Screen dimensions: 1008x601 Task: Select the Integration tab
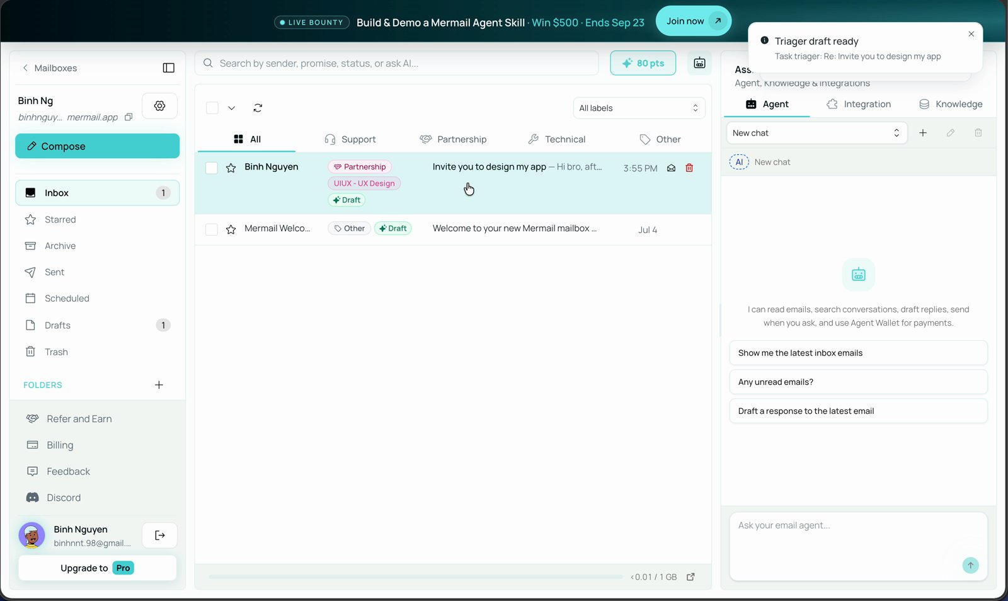[x=859, y=105]
